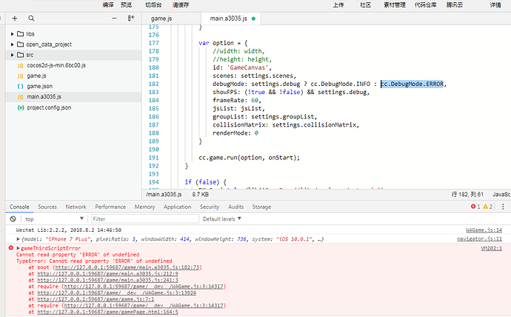
Task: Collapse the gameThirdScriptError message arrow
Action: pos(19,248)
